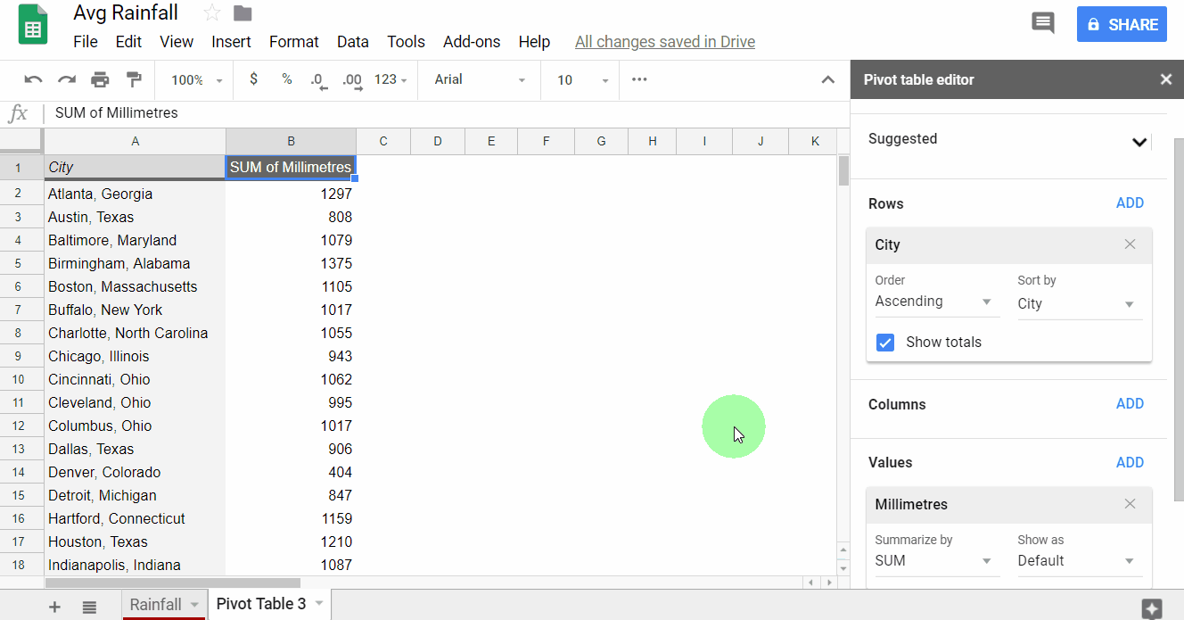This screenshot has width=1184, height=620.
Task: Decrease decimal places
Action: click(319, 80)
